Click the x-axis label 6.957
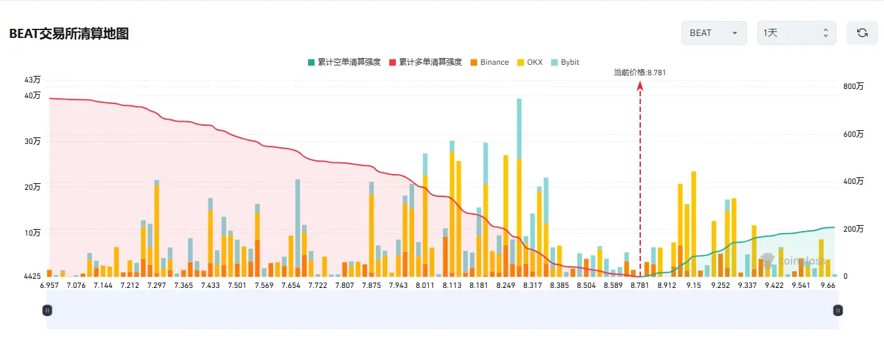Screen dimensions: 884x356 [x=50, y=285]
